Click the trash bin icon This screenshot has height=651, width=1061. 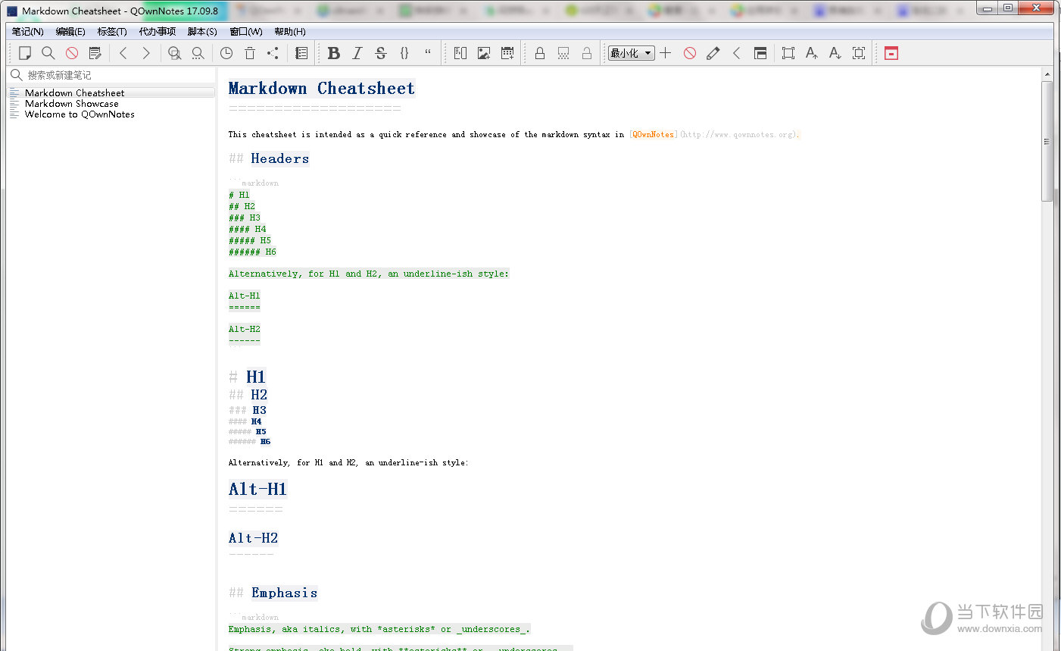(250, 53)
